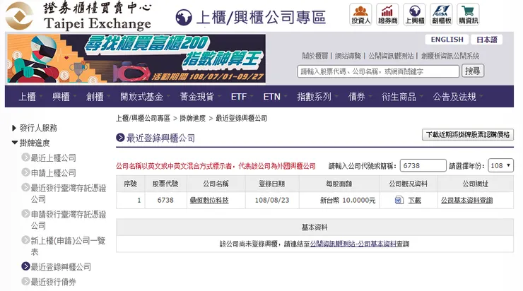The height and width of the screenshot is (291, 523).
Task: Click the company code input showing 6738
Action: (423, 166)
